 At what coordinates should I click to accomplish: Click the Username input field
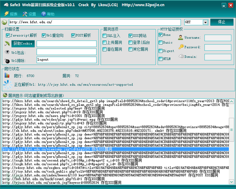coord(218,38)
